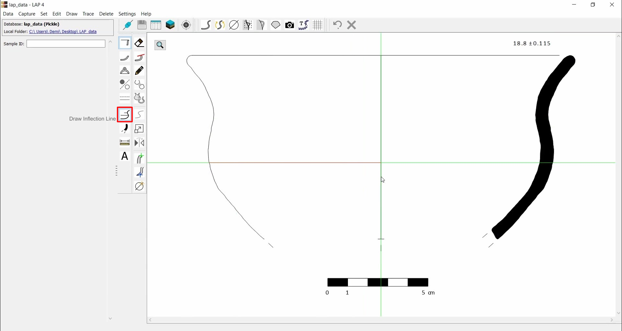Click the canvas vertical scrollbar down arrow
Screen dimensions: 622x331
pos(619,313)
